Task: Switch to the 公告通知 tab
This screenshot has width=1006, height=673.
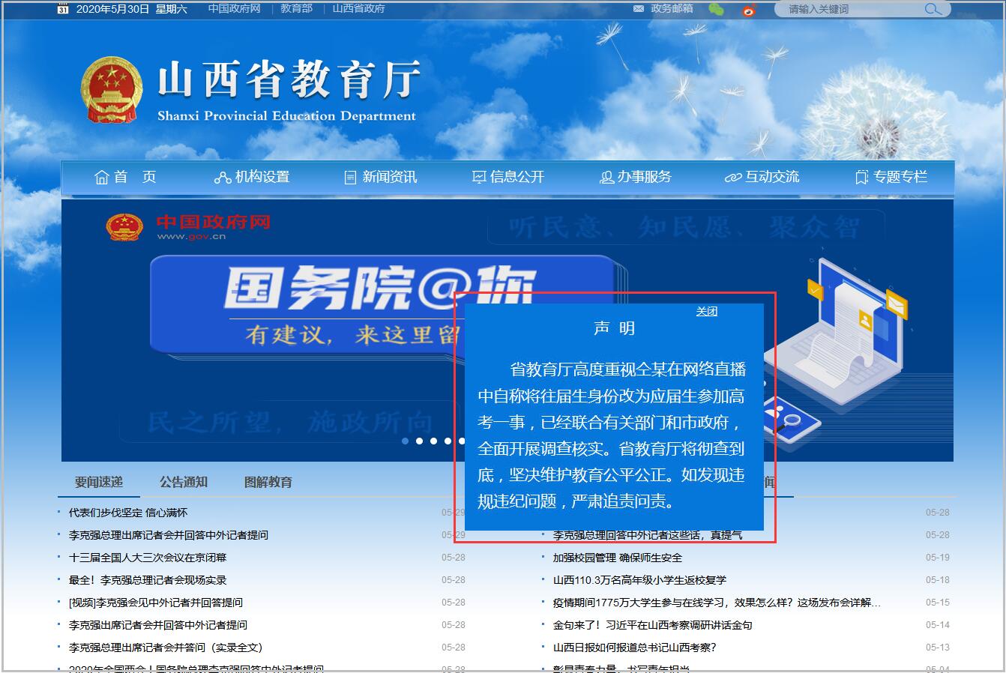Action: pos(184,482)
